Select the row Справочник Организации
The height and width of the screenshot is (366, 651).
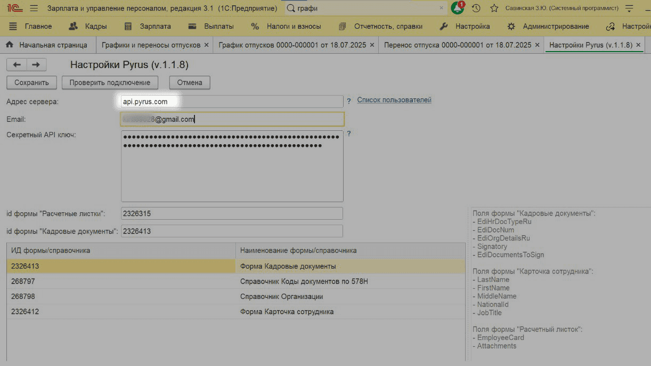tap(351, 296)
